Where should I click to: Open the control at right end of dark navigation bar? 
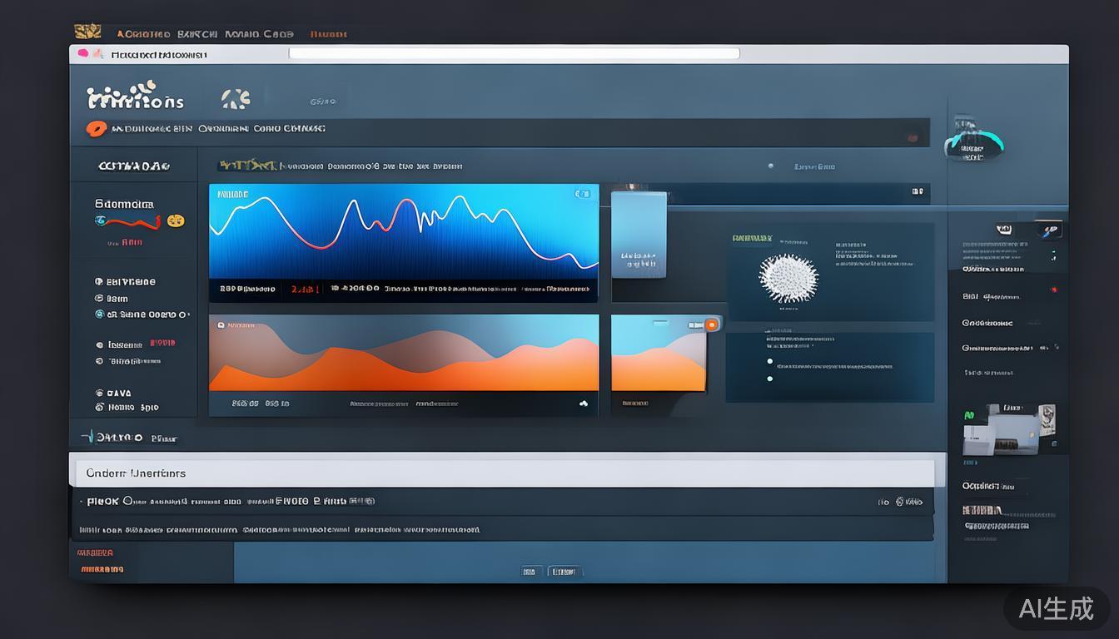coord(913,136)
